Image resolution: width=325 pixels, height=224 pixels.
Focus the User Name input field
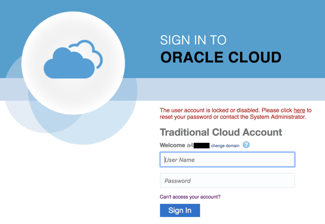227,160
